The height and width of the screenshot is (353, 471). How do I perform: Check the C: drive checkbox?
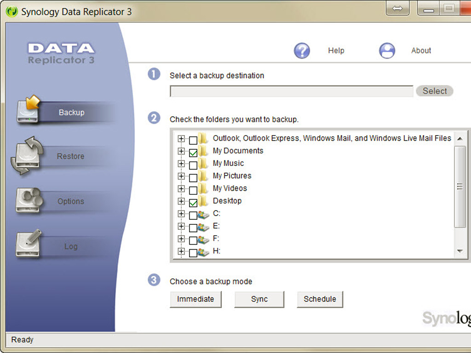193,216
